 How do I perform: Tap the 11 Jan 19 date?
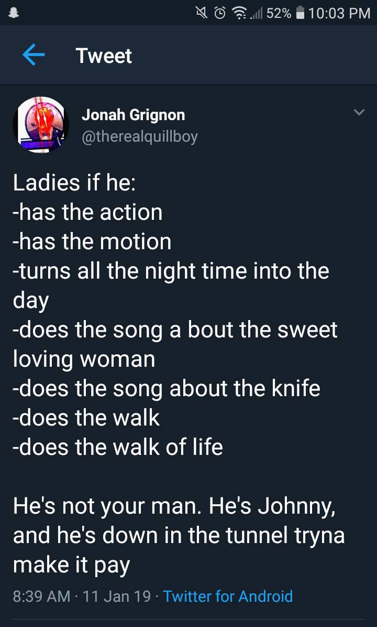pos(116,596)
